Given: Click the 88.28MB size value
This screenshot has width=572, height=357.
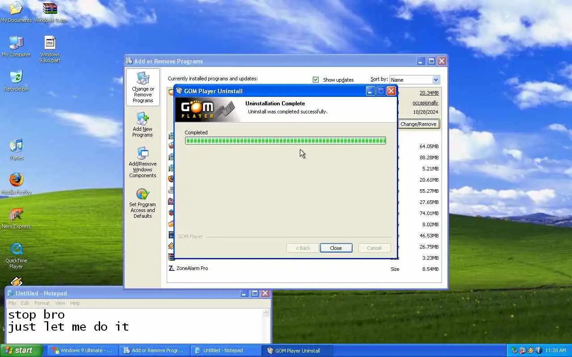Looking at the screenshot, I should tap(429, 158).
